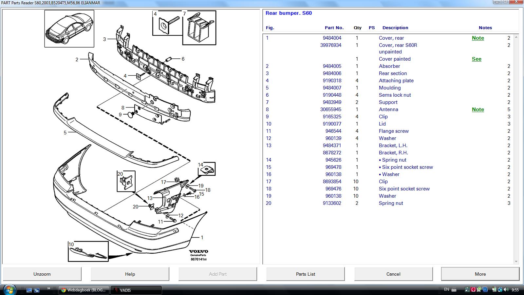Click the Unzoom button

click(x=42, y=274)
